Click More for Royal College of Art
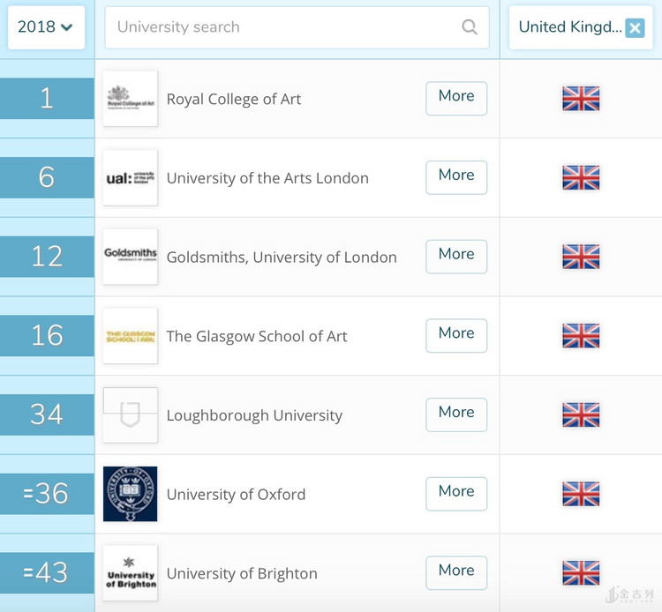Image resolution: width=662 pixels, height=612 pixels. pos(456,98)
